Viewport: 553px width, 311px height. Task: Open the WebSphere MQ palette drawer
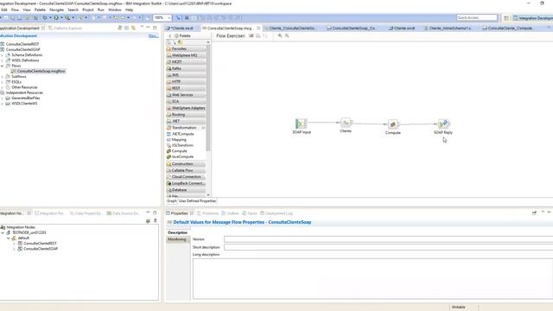pos(186,55)
